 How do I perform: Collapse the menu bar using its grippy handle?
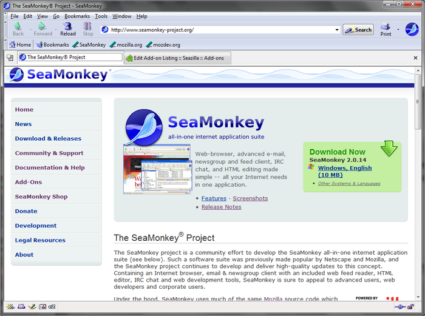(5, 16)
